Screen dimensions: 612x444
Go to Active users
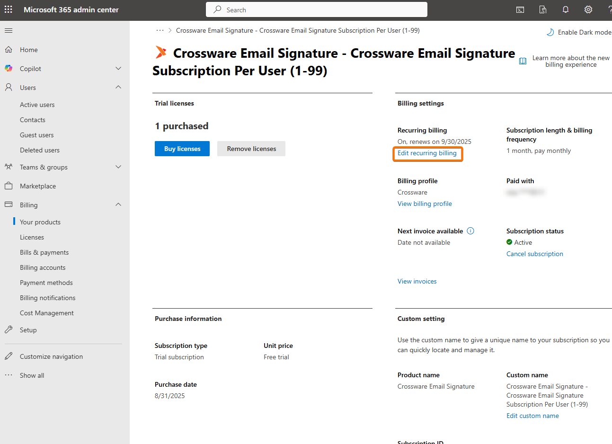[37, 105]
